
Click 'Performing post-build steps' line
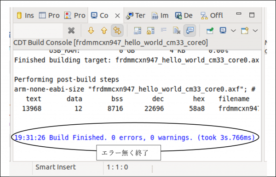67,79
